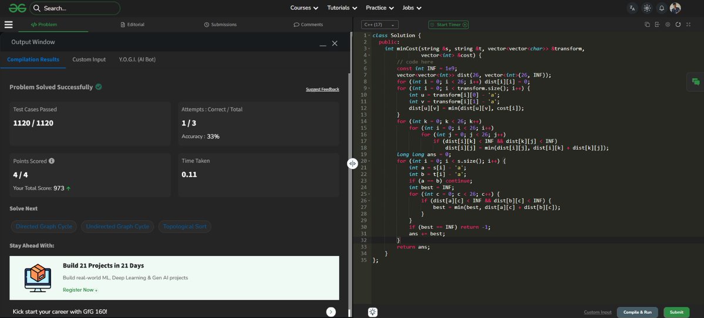Click the Custom Input link near Compile & Run
Screen dimensions: 704x318
click(x=598, y=312)
